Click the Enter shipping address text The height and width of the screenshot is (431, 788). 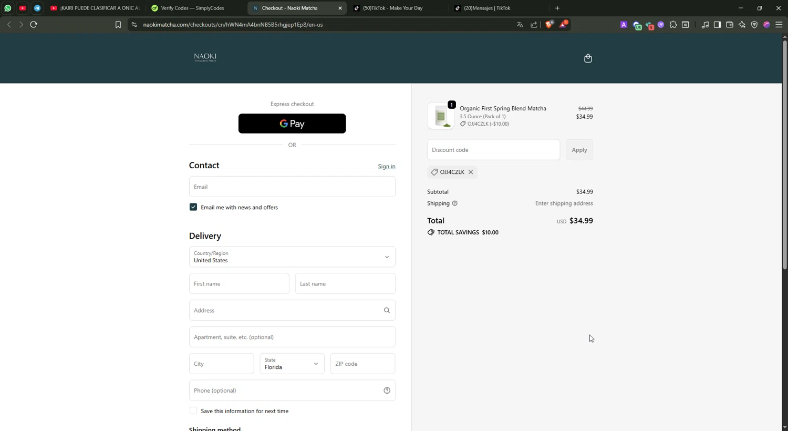(564, 203)
